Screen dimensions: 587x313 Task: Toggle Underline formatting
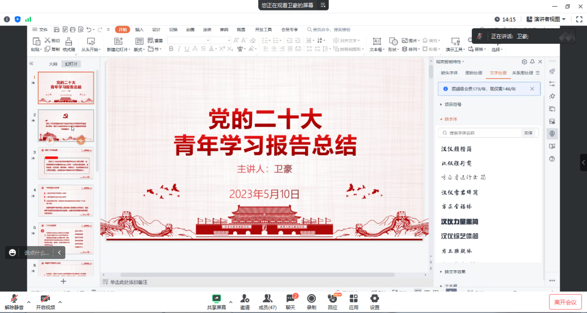(x=187, y=49)
